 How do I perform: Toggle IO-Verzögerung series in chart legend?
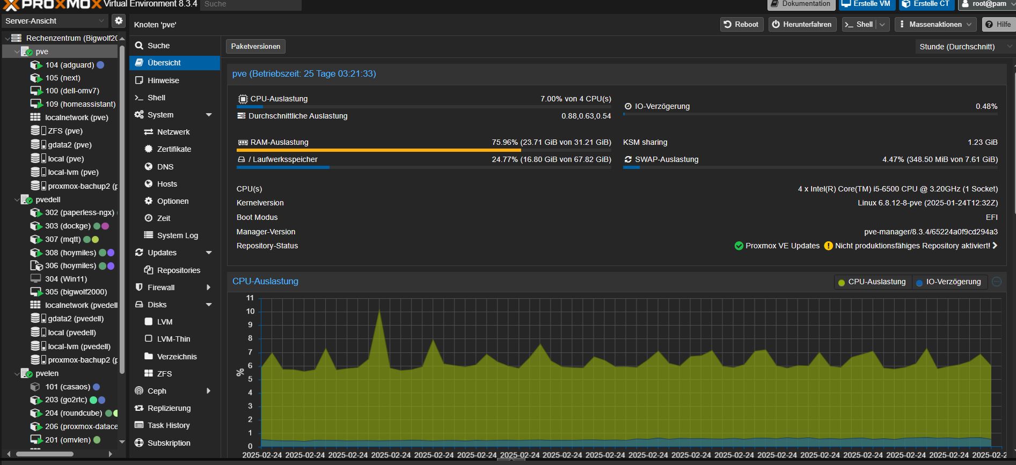(x=948, y=282)
